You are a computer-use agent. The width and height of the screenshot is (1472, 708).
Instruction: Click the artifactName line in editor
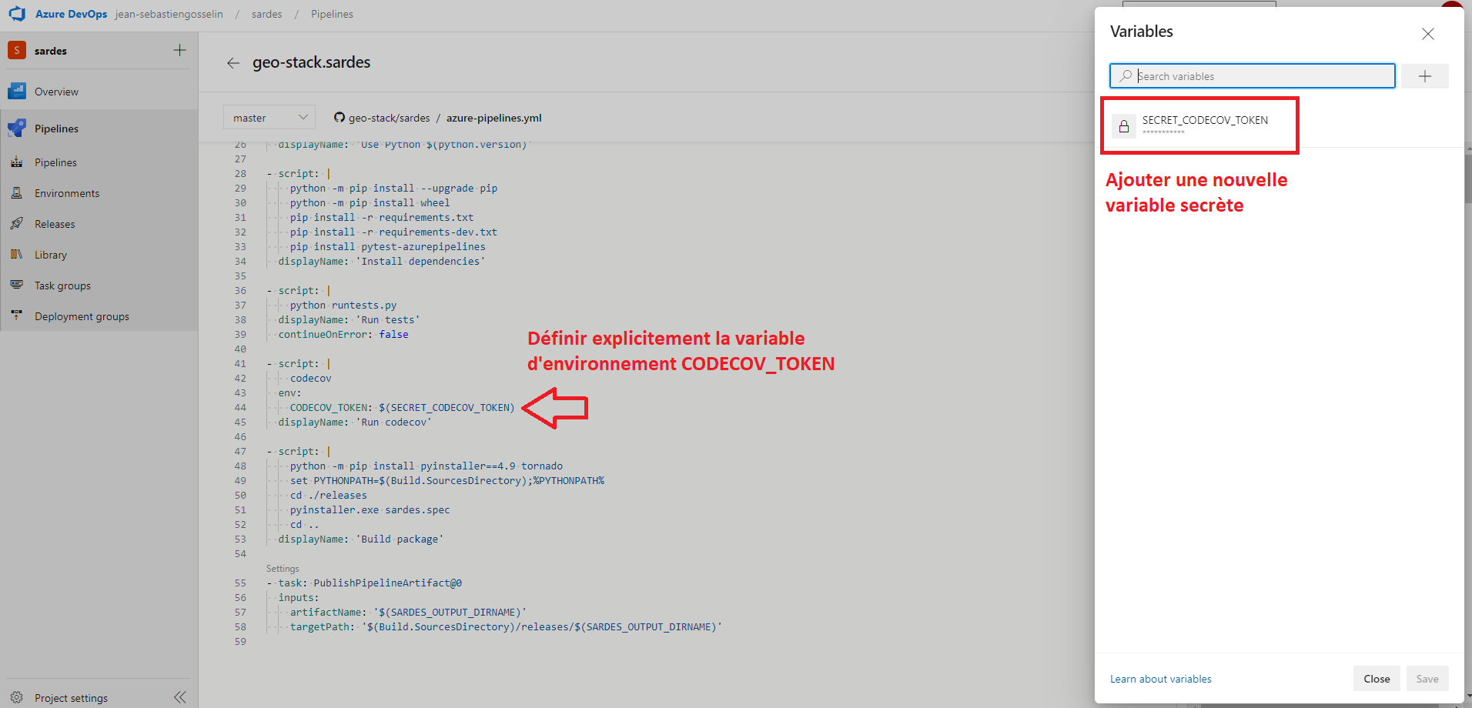coord(408,613)
